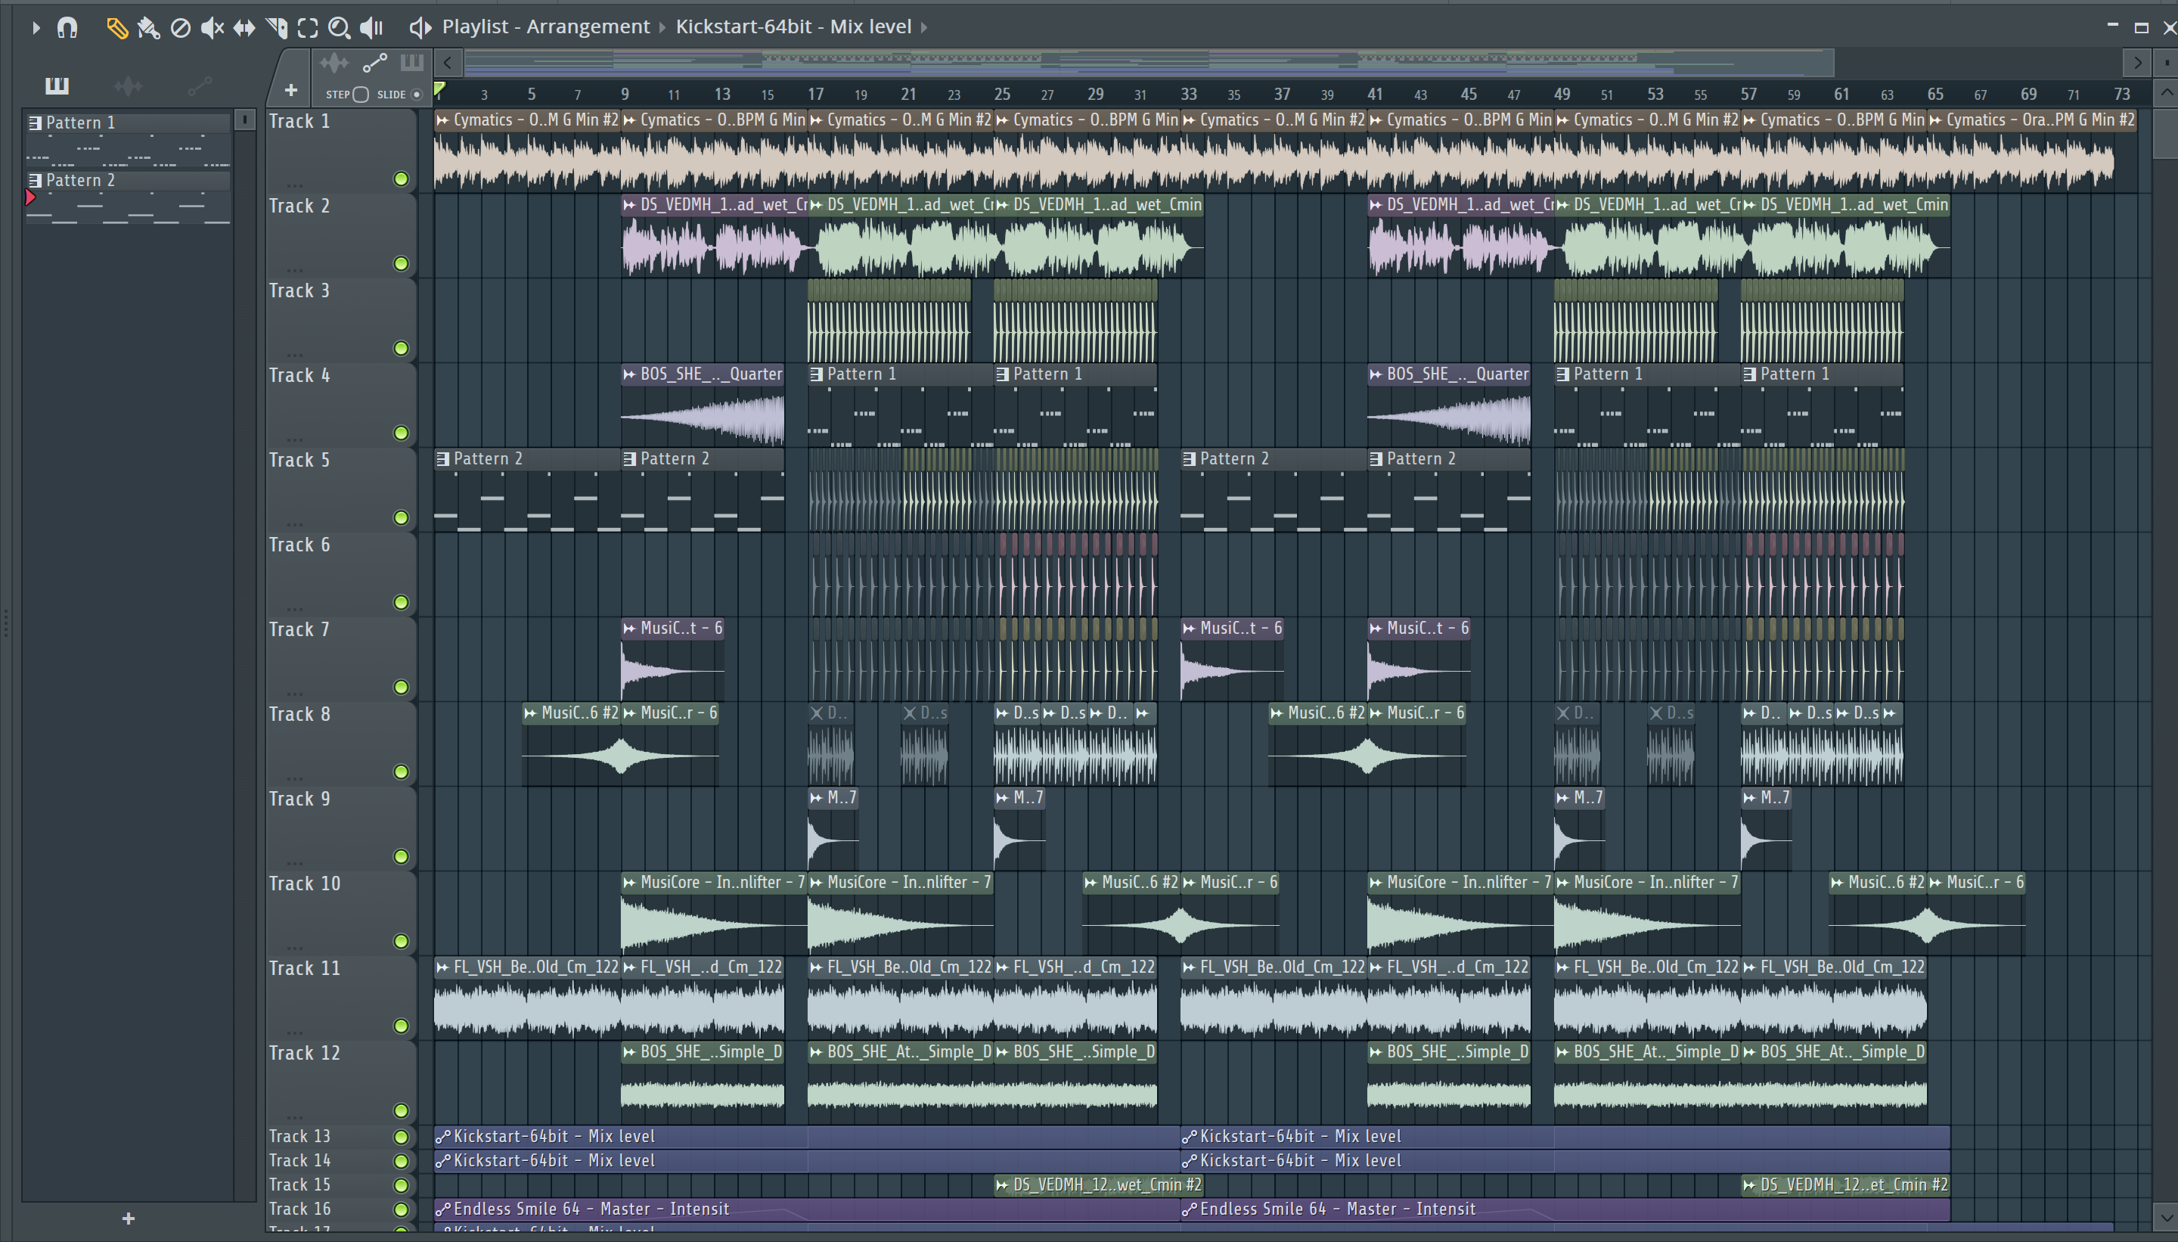Screen dimensions: 2178x1242
Task: Select the Slice blade tool
Action: coord(276,28)
